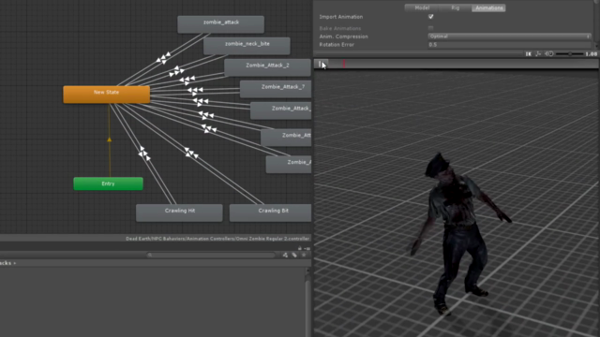
Task: Select the green Entry node
Action: (109, 183)
